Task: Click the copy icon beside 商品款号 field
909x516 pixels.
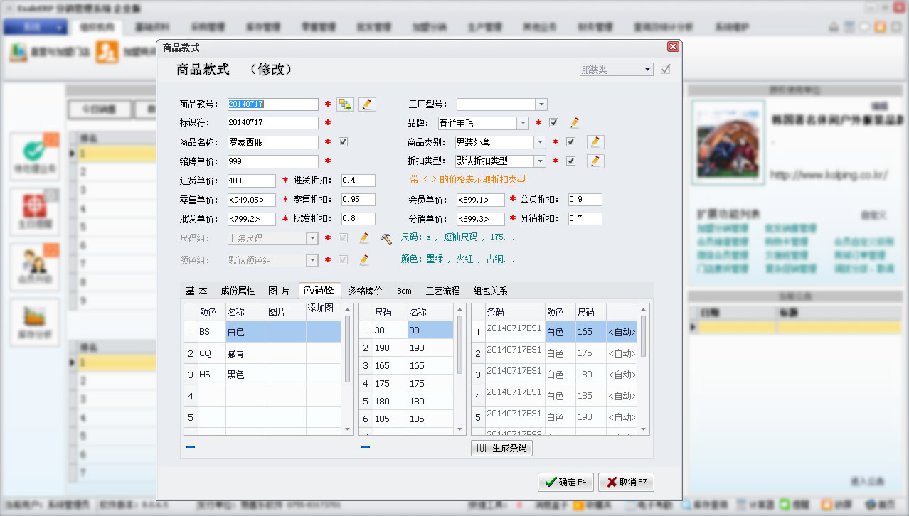Action: 345,104
